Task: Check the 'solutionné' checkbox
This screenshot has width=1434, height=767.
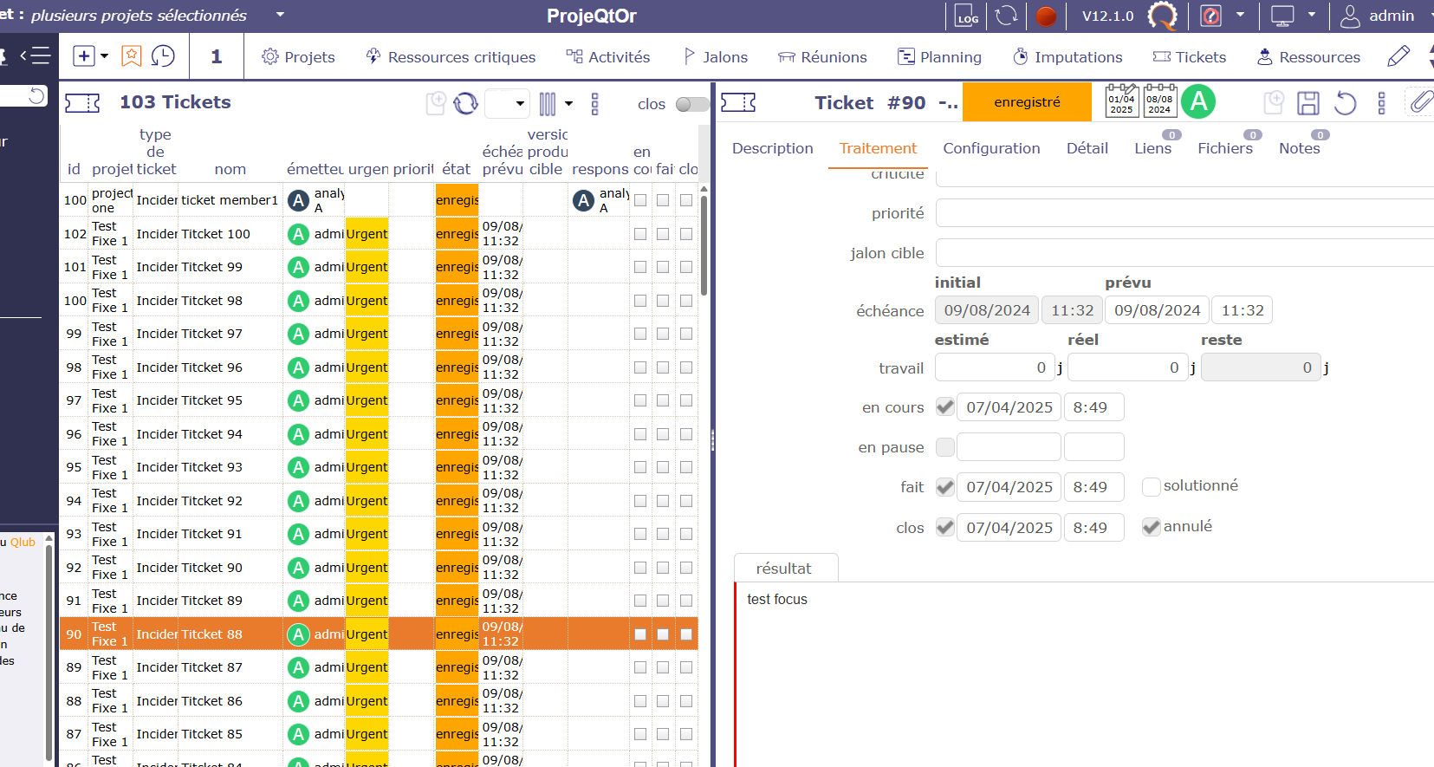Action: [1151, 487]
